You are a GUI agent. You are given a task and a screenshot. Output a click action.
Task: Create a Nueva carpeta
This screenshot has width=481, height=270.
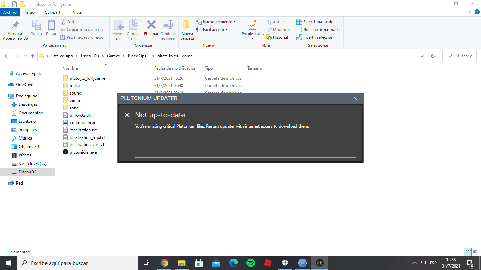coord(187,30)
